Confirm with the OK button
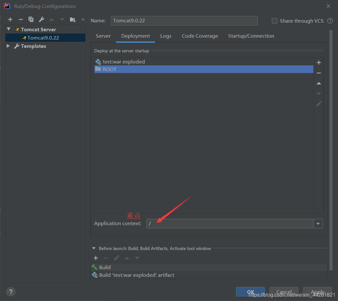Viewport: 338px width, 301px height. coord(250,292)
